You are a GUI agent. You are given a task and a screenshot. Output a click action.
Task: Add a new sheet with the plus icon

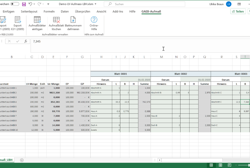(x=22, y=160)
